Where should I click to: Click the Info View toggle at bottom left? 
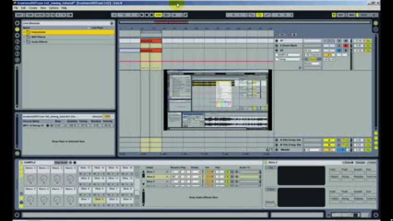tap(18, 215)
